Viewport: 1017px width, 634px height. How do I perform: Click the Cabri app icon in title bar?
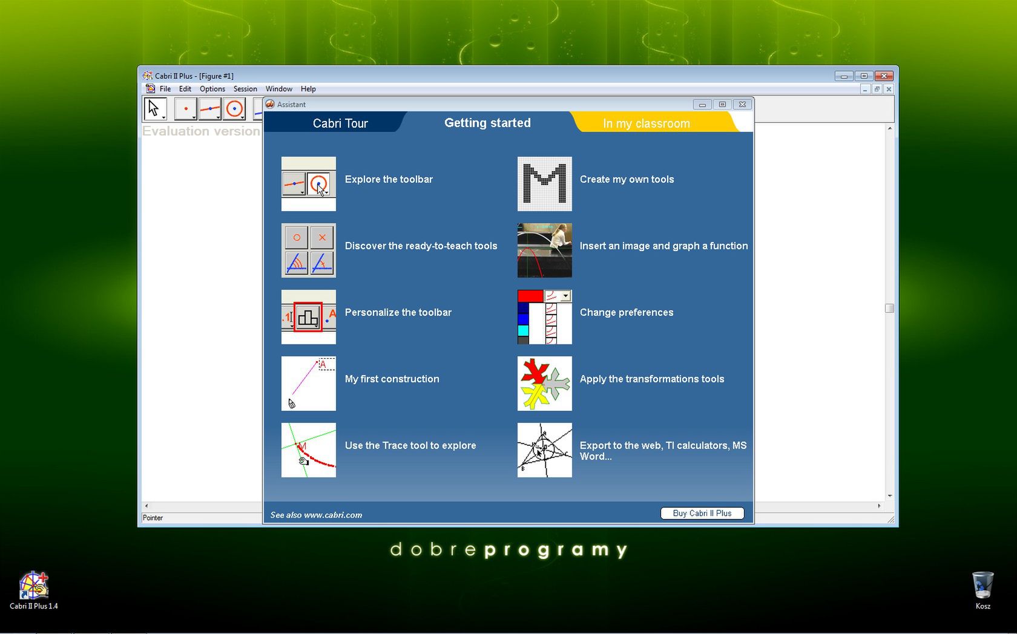148,76
